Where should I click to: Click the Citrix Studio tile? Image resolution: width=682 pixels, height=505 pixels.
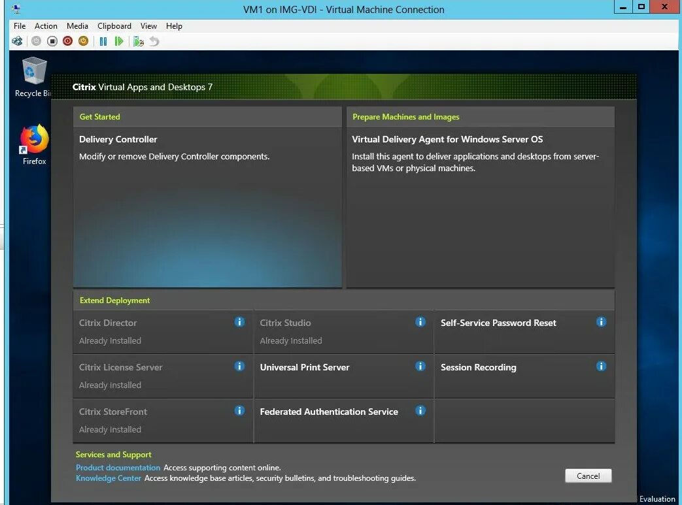[343, 332]
